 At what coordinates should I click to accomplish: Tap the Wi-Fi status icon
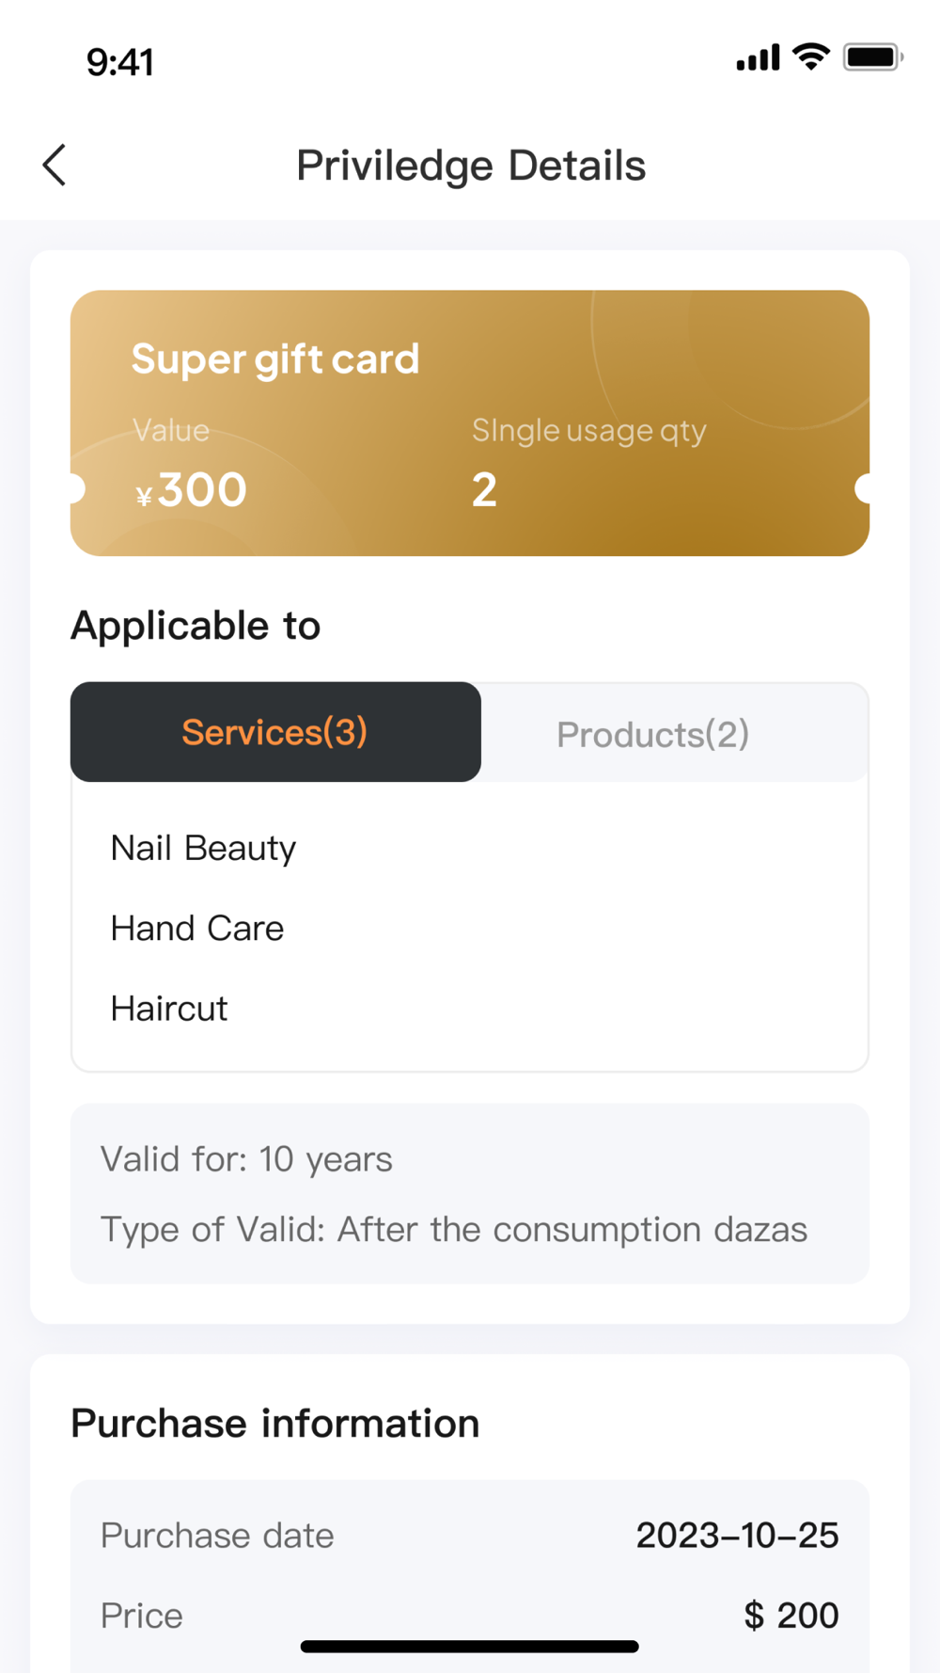pos(811,56)
